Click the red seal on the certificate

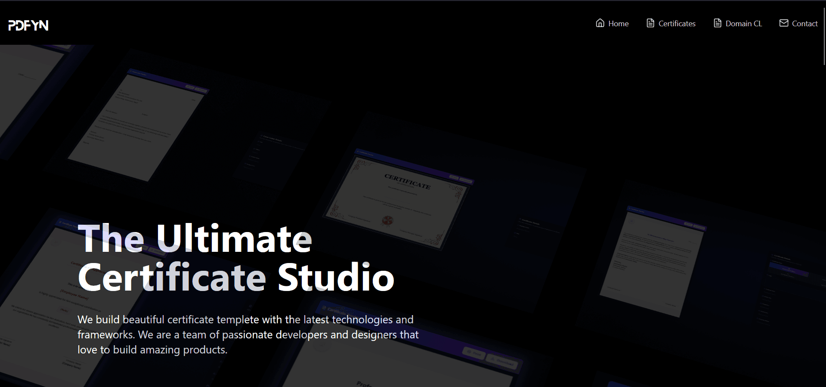tap(387, 221)
